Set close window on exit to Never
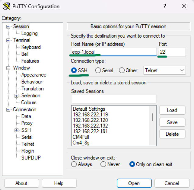The height and width of the screenshot is (190, 194). tap(104, 164)
